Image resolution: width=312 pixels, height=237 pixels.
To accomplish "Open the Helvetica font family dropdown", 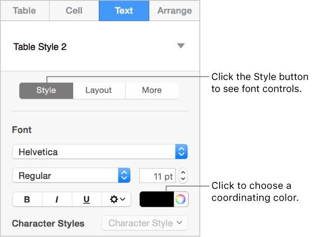I will click(100, 152).
